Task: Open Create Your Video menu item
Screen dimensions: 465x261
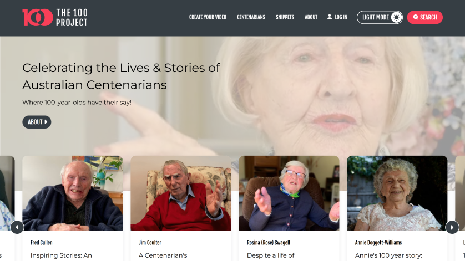Action: click(x=208, y=17)
